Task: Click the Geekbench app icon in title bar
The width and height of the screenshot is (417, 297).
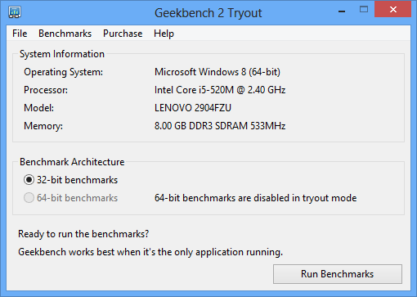Action: point(15,12)
